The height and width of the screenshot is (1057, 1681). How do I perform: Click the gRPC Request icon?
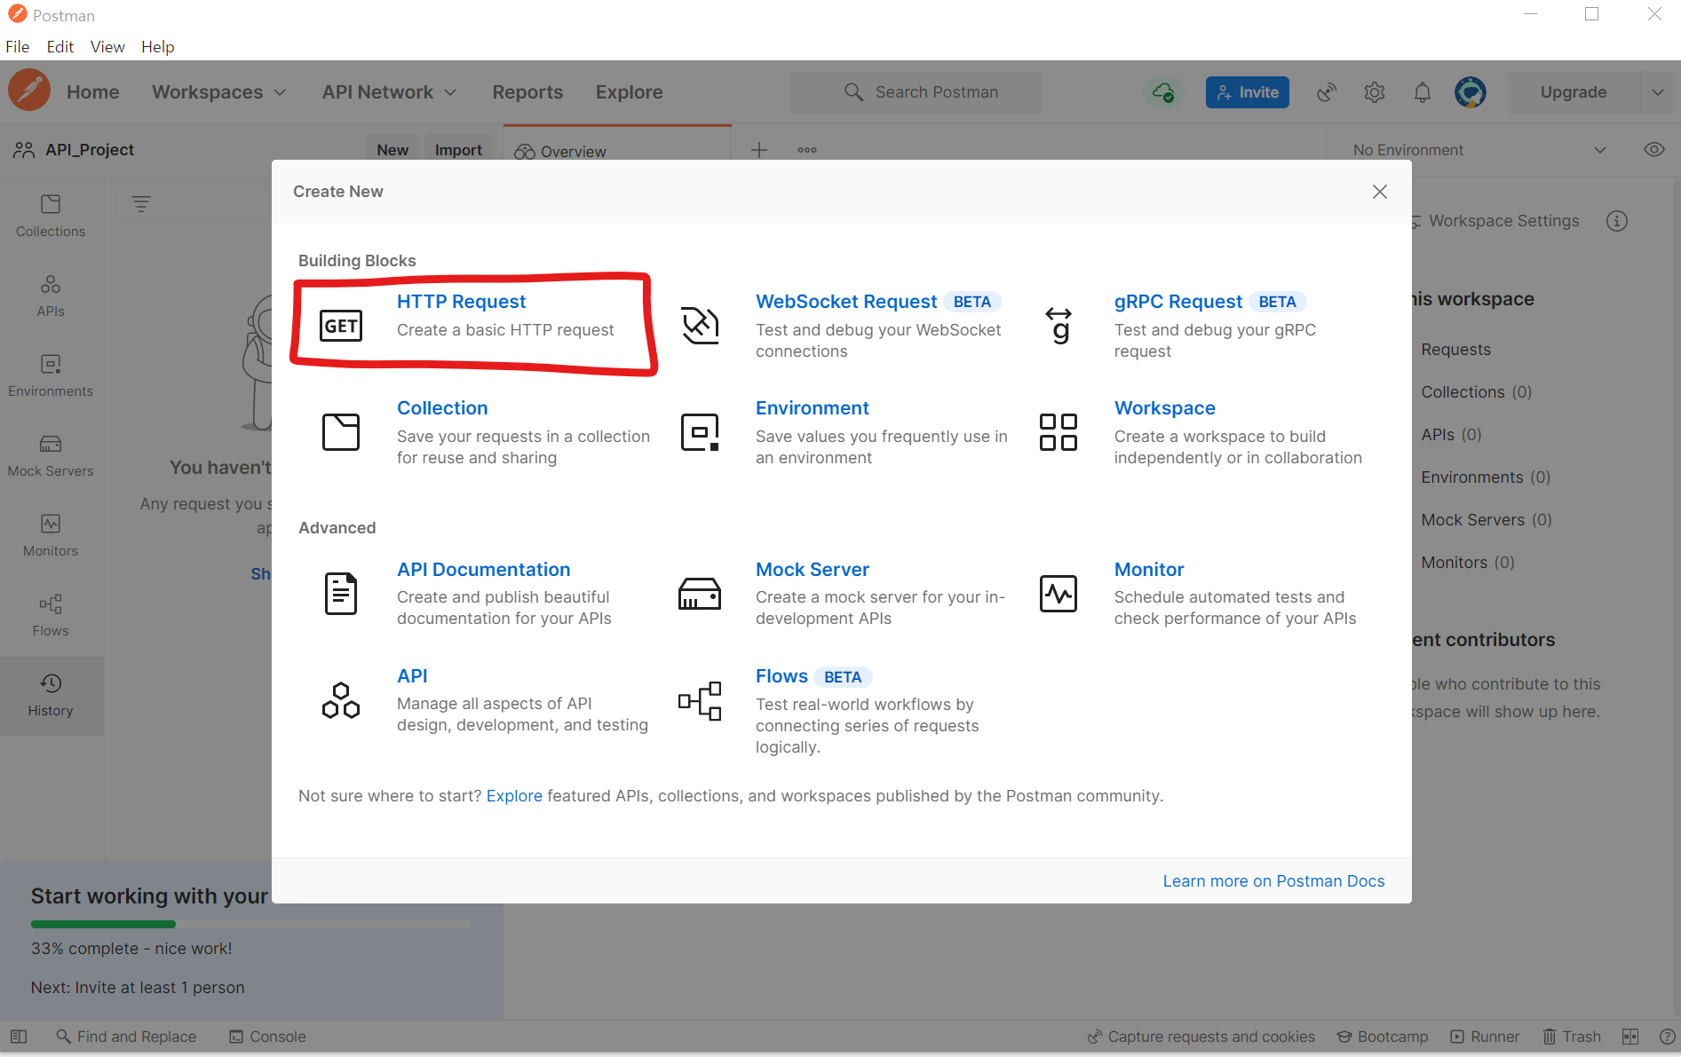1059,325
